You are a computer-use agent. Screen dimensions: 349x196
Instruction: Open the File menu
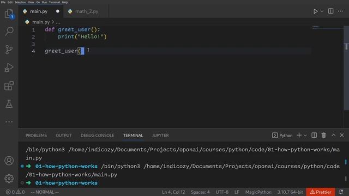(x=3, y=2)
